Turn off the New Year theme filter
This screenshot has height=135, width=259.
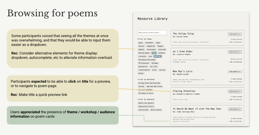158,56
